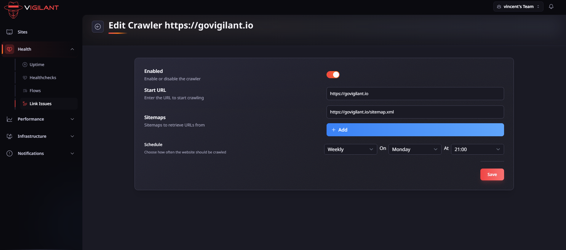The image size is (566, 250).
Task: Open the 21:00 time dropdown
Action: tap(477, 149)
